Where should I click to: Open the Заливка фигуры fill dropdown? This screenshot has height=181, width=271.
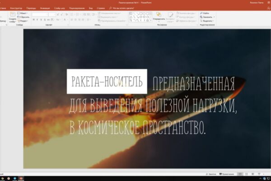tap(186, 13)
